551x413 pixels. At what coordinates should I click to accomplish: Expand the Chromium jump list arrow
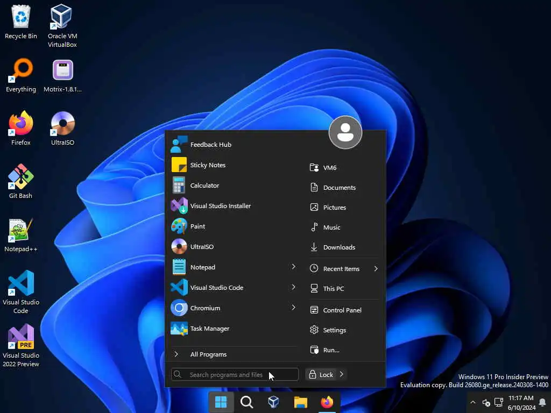[x=293, y=308]
